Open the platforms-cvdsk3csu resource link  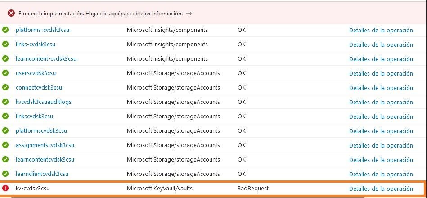[x=42, y=30]
